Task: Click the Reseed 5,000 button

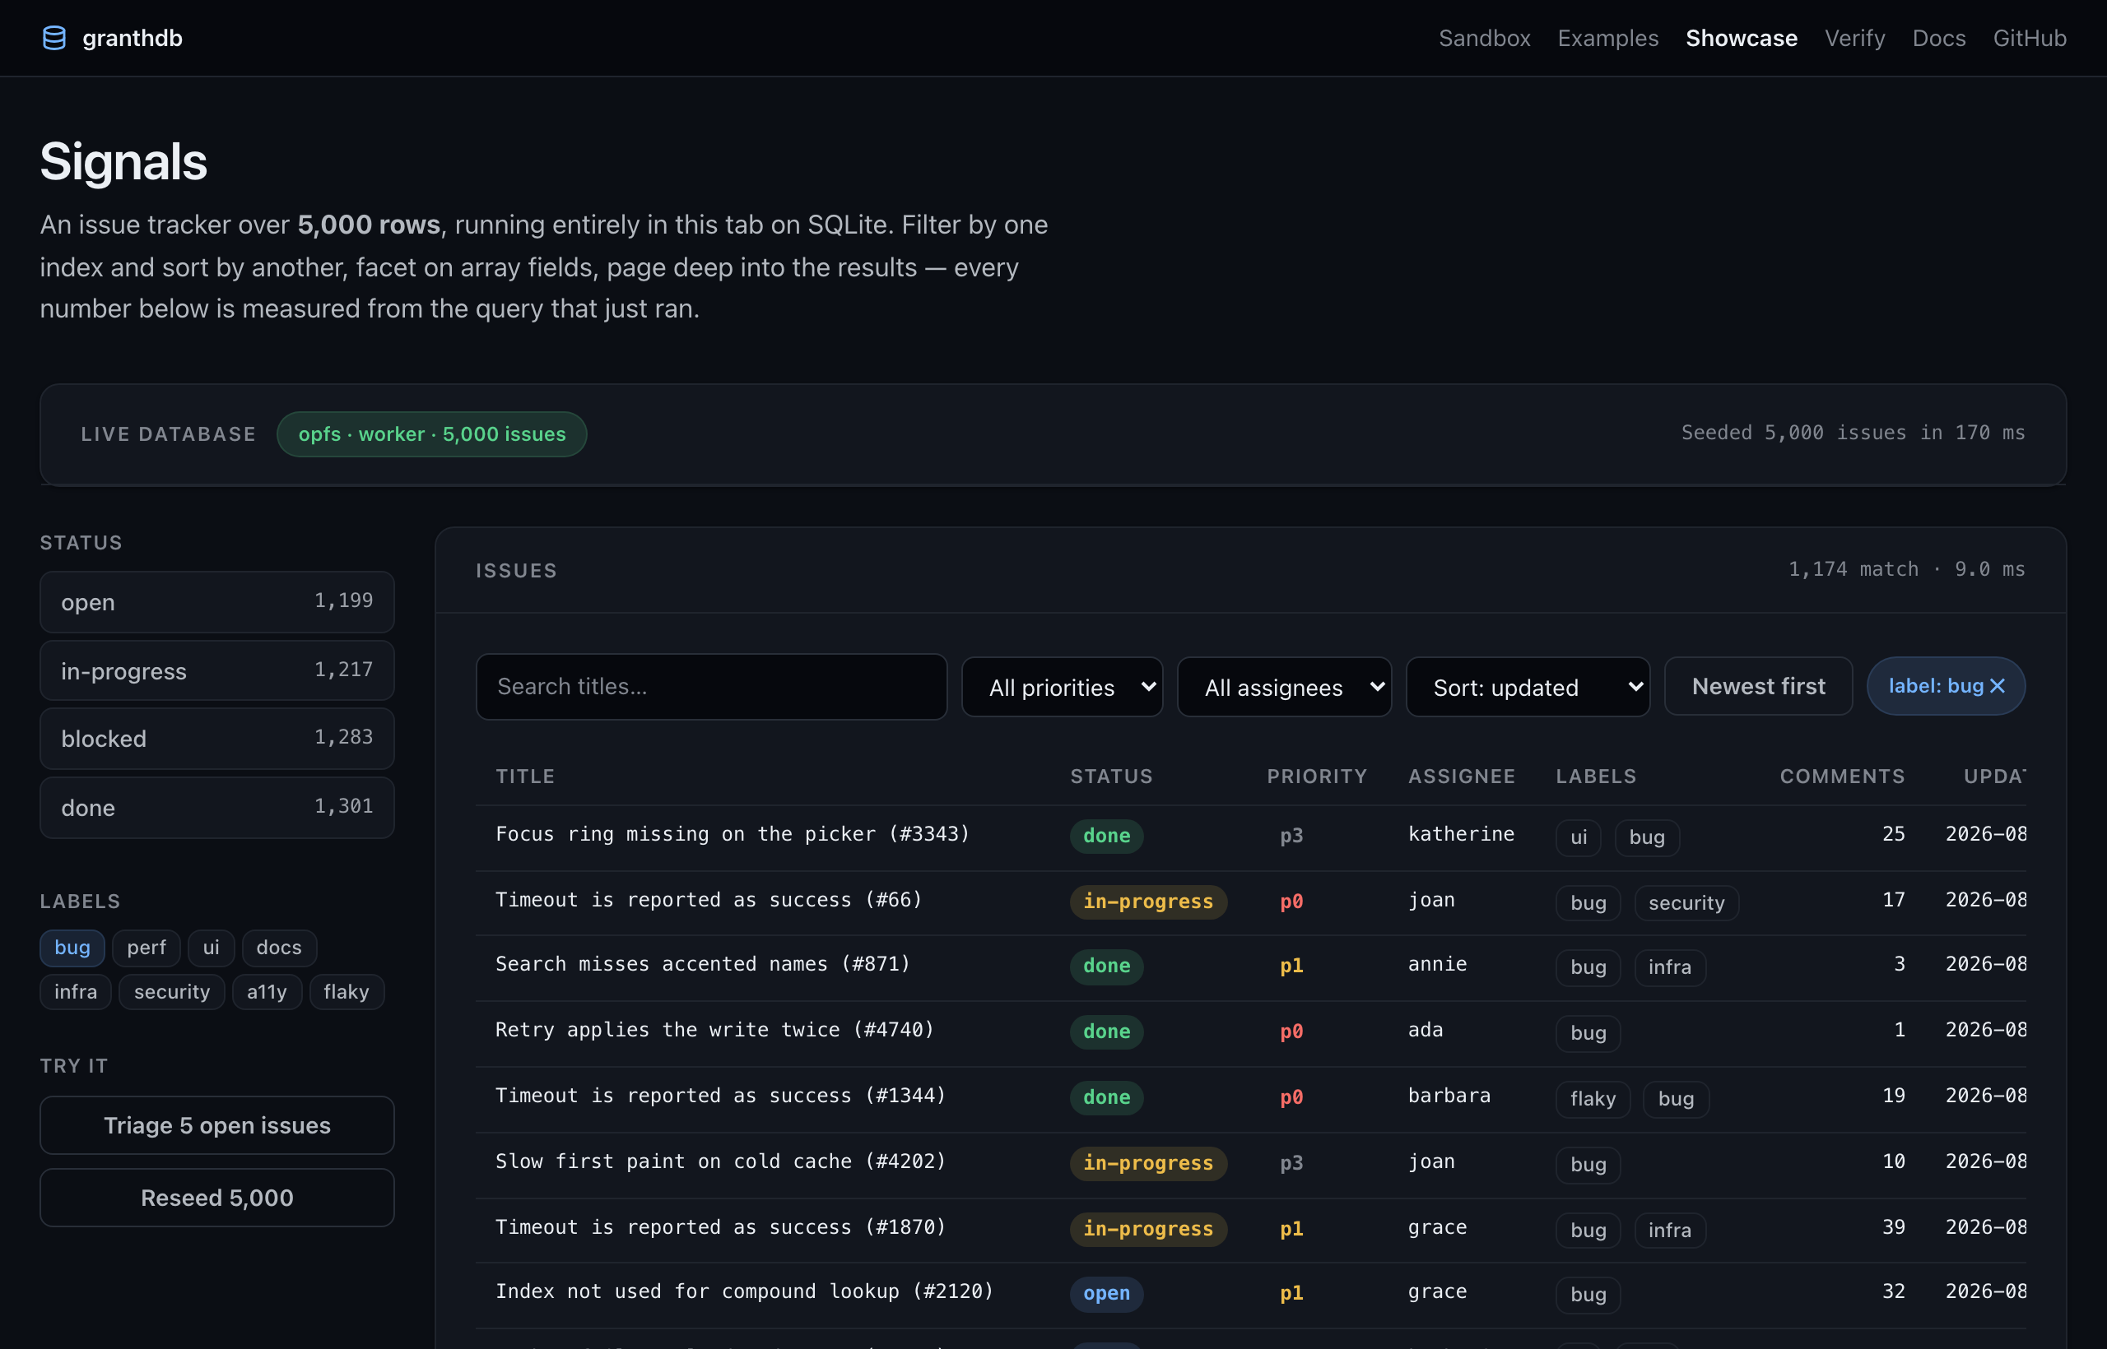Action: 216,1198
